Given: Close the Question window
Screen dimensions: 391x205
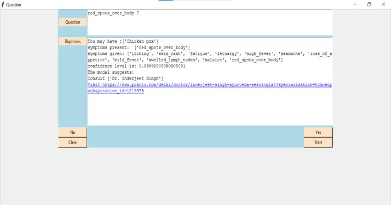Looking at the screenshot, I should pyautogui.click(x=384, y=4).
